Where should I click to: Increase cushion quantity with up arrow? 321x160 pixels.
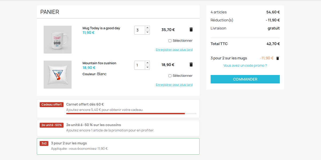[x=147, y=63]
